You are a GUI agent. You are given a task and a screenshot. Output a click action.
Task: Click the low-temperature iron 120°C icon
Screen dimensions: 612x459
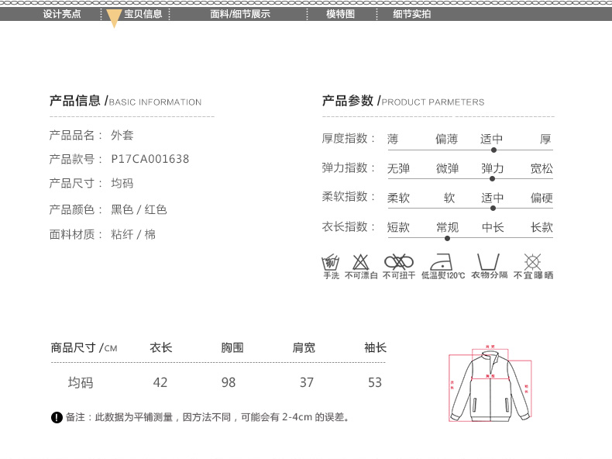pos(443,261)
